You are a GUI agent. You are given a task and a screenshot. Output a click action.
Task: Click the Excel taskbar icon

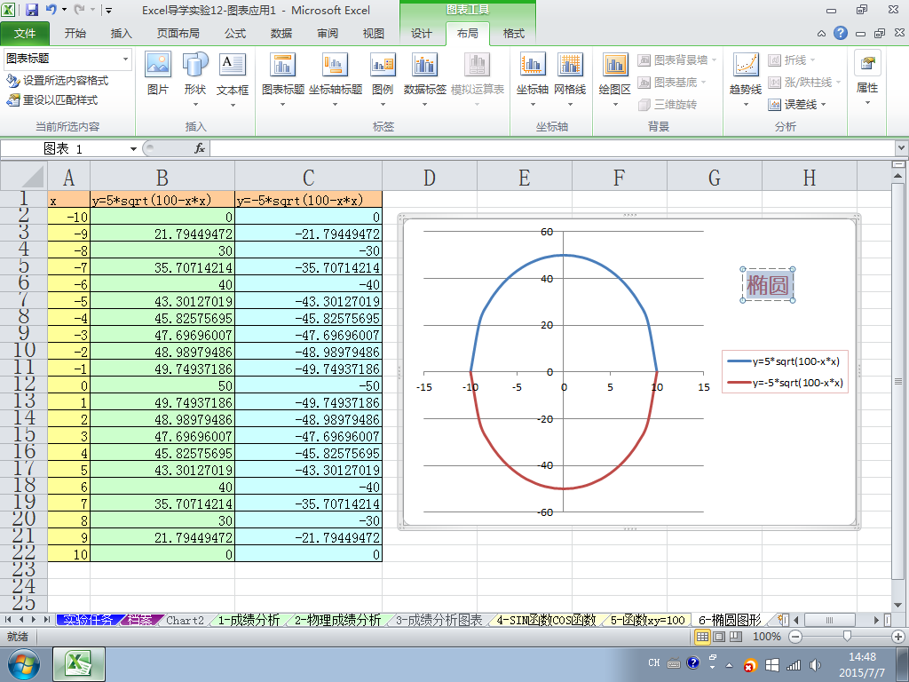(x=79, y=664)
